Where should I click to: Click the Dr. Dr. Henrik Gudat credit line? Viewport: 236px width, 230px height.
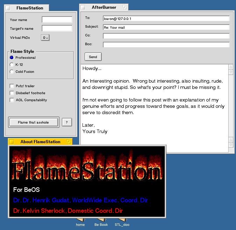[x=80, y=200]
